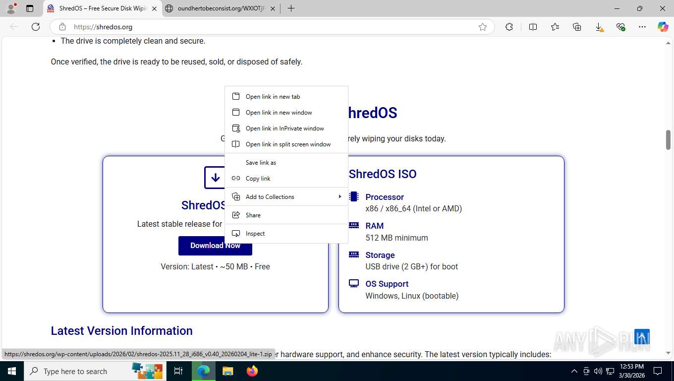This screenshot has width=674, height=381.
Task: Click the page's vertical scrollbar thumb
Action: coord(668,139)
